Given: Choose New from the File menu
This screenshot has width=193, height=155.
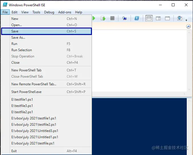Looking at the screenshot, I should click(x=46, y=18).
